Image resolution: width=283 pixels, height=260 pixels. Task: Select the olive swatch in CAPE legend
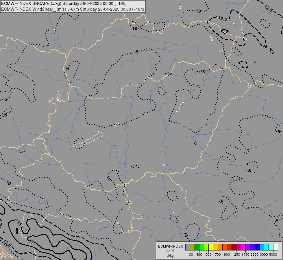(x=193, y=247)
